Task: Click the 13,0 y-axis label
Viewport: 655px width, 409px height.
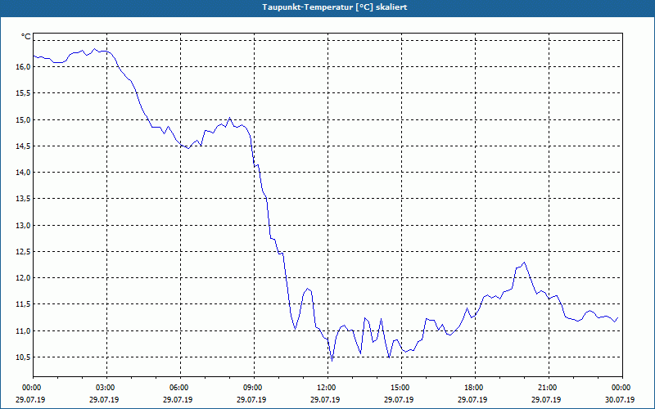Action: tap(24, 226)
